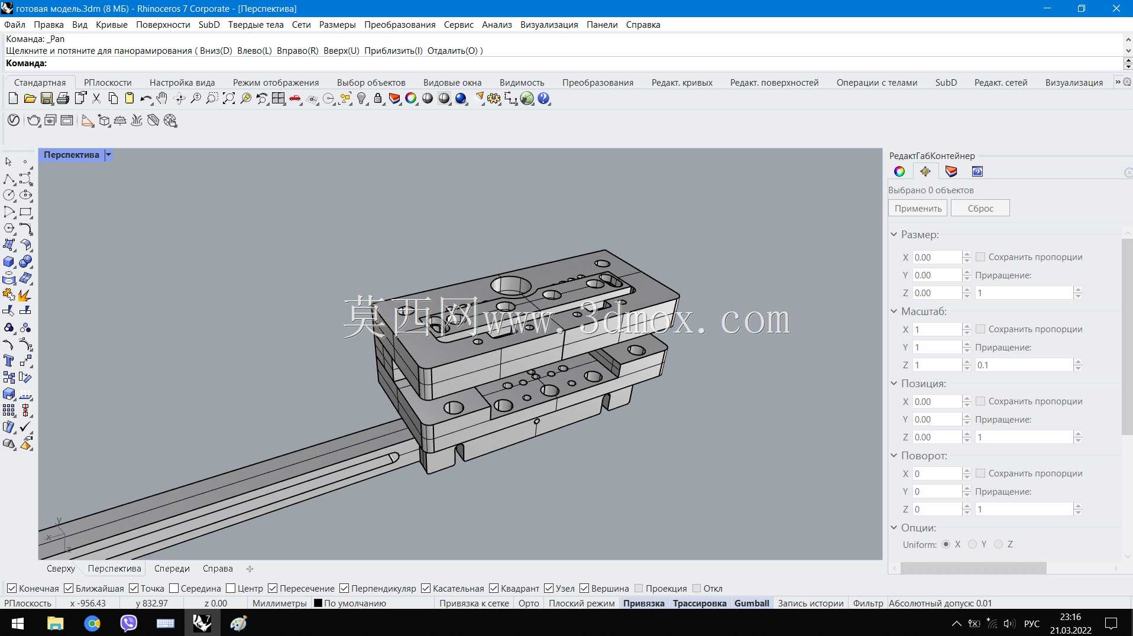Click the panel horizontal scrollbar

[x=973, y=568]
